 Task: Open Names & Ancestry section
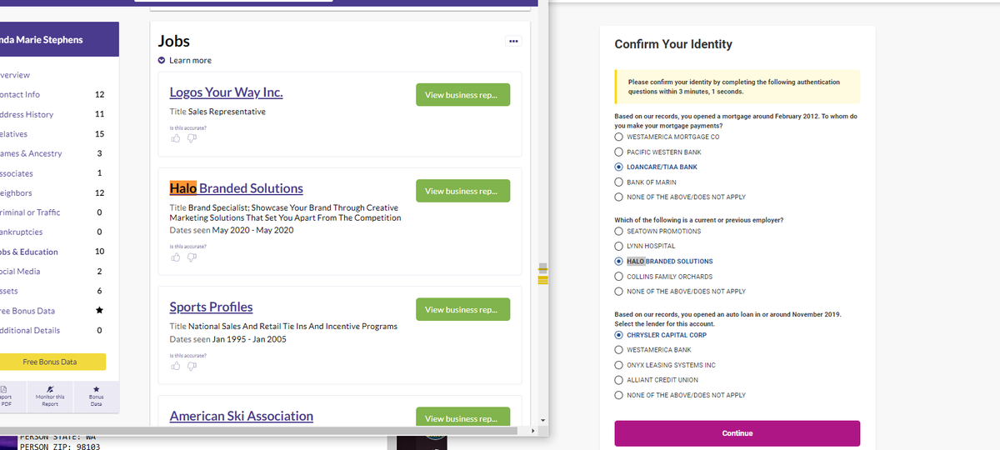pyautogui.click(x=30, y=153)
